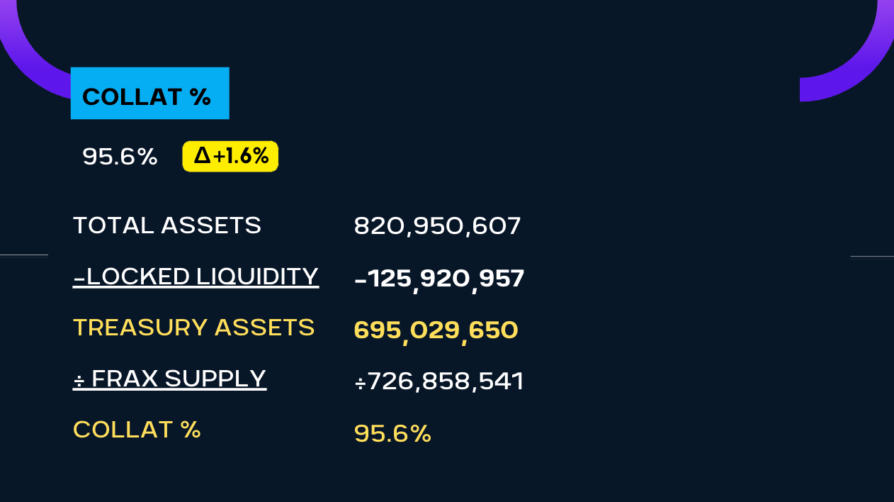Click the ÷726,858,541 FRAX supply value
894x502 pixels.
439,381
